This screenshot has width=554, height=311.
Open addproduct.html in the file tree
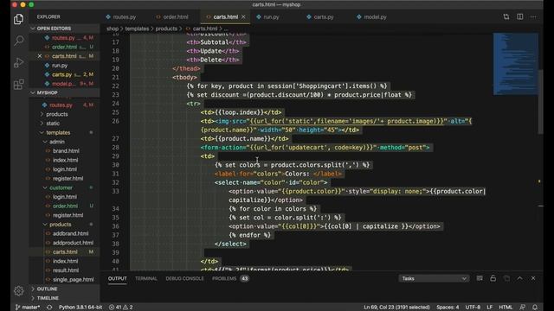[x=73, y=243]
